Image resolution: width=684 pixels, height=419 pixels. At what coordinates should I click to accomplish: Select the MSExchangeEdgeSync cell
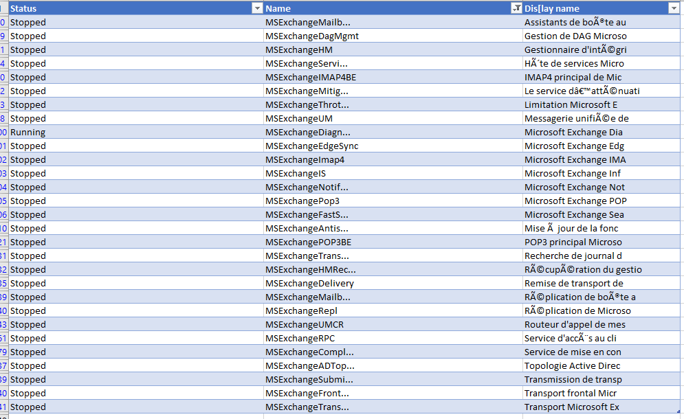393,146
